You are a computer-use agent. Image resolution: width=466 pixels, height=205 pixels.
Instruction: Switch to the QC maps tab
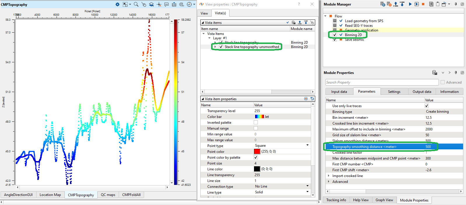[x=108, y=195]
